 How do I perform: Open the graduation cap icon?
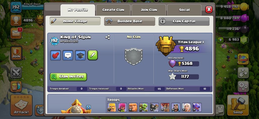(x=80, y=55)
